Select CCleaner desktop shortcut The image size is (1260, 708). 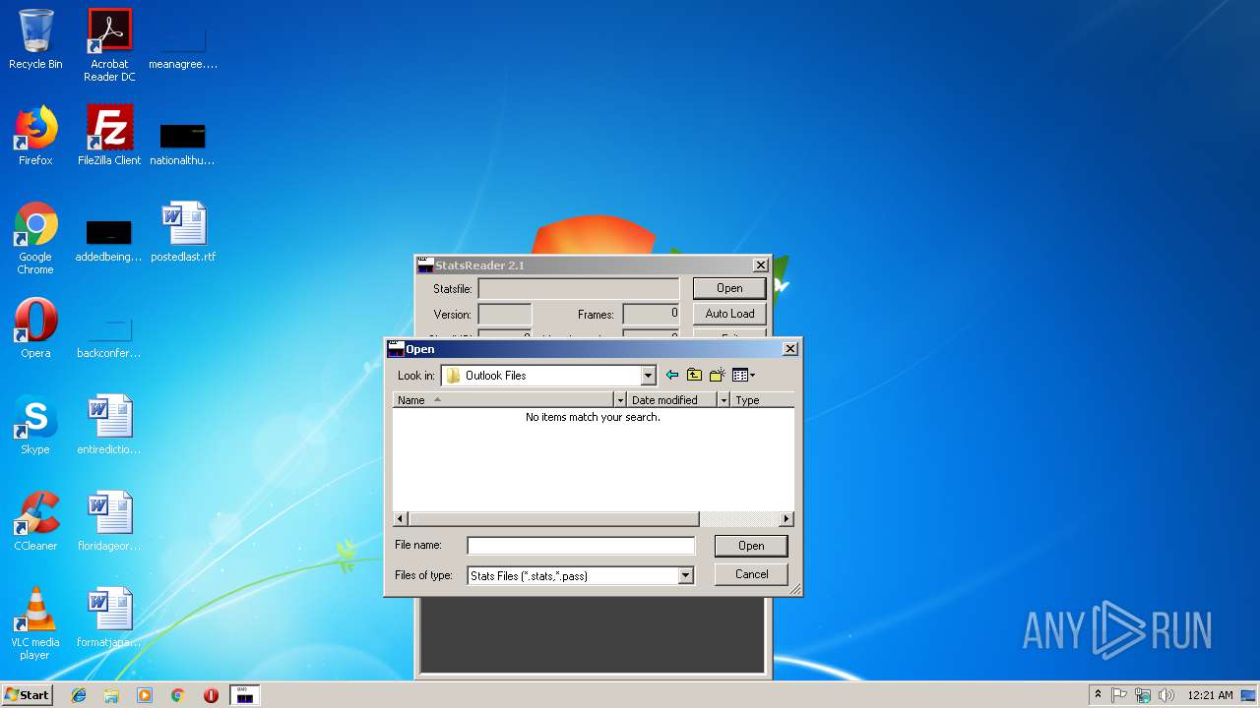coord(35,521)
